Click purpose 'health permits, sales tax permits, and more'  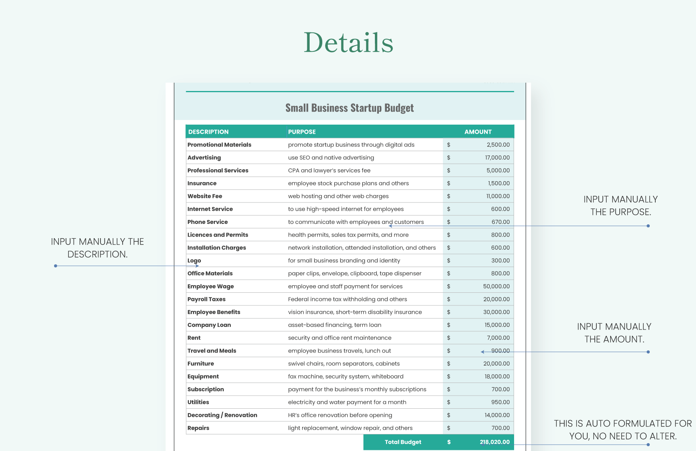point(348,235)
